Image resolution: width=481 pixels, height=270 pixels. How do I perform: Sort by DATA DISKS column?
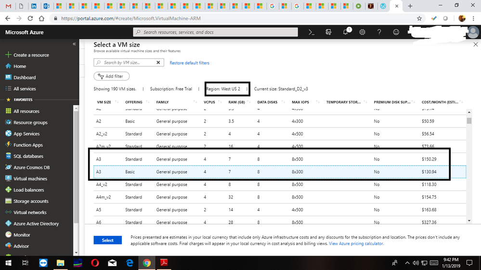267,102
